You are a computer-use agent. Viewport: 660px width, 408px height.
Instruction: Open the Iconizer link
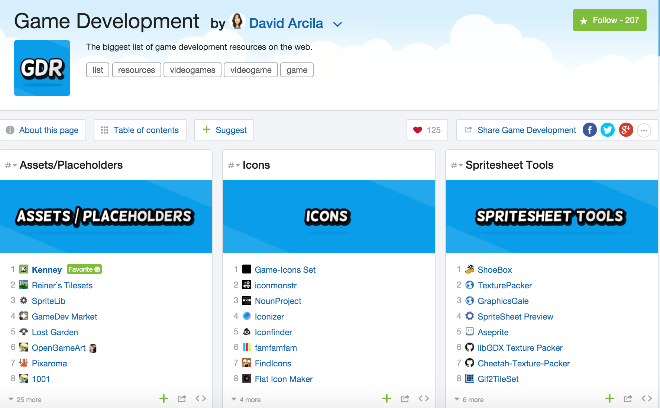269,317
